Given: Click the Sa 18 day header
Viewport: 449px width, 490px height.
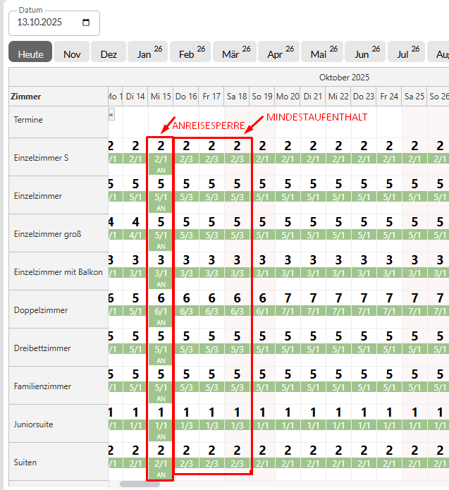Looking at the screenshot, I should pos(237,96).
